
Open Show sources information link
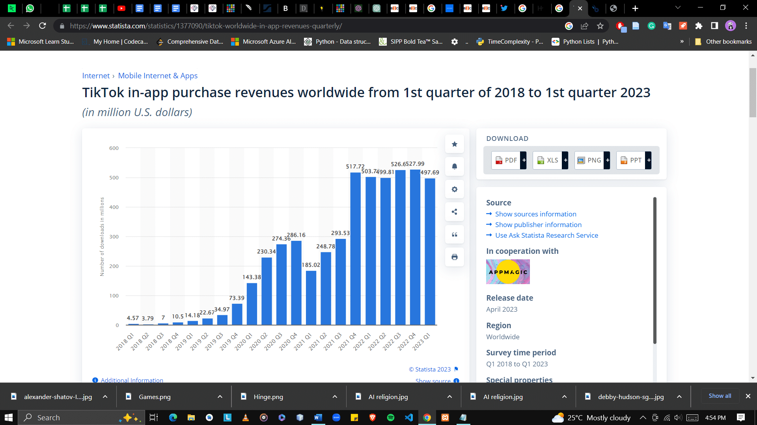[535, 214]
